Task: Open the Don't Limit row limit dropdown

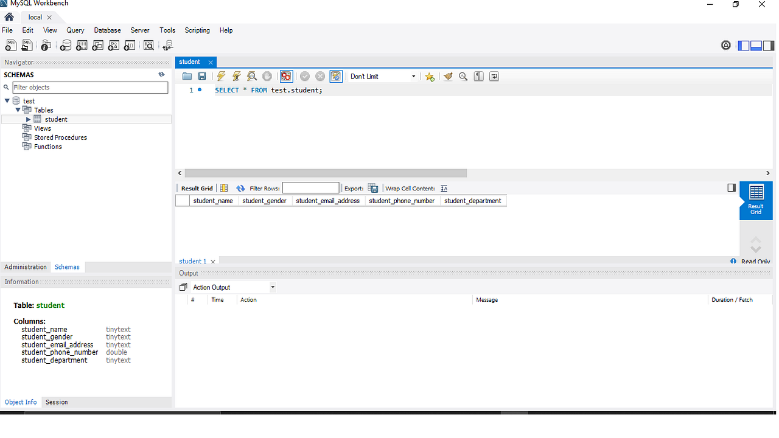Action: (x=413, y=76)
